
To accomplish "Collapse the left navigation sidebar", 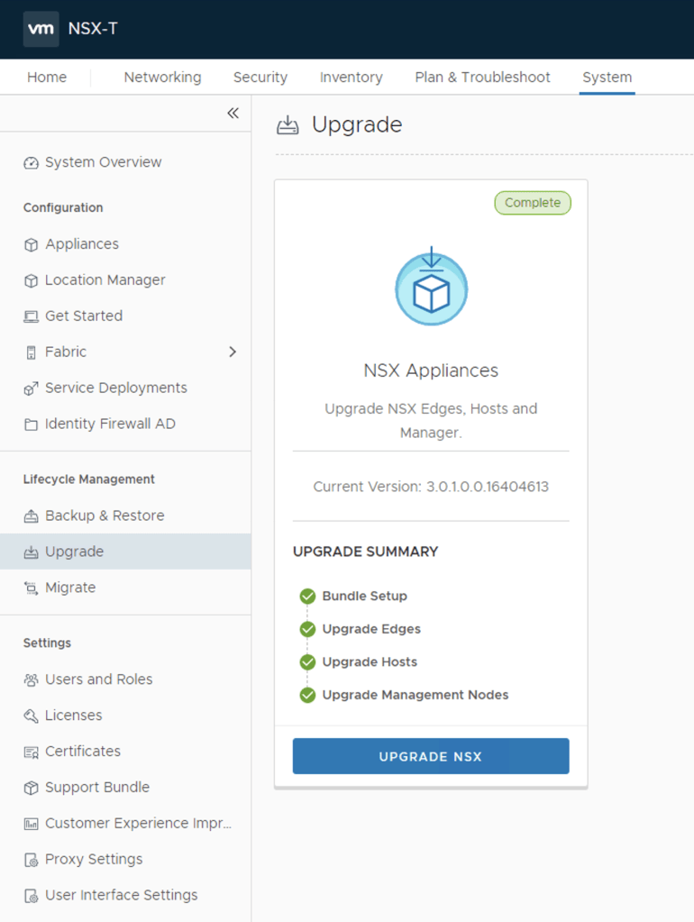I will [233, 113].
